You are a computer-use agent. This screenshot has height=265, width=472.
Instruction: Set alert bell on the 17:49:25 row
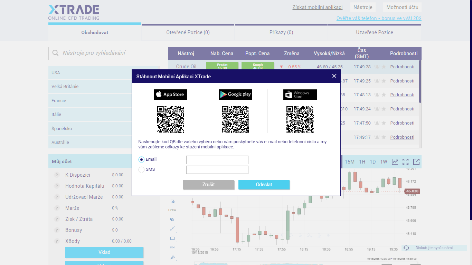377,81
